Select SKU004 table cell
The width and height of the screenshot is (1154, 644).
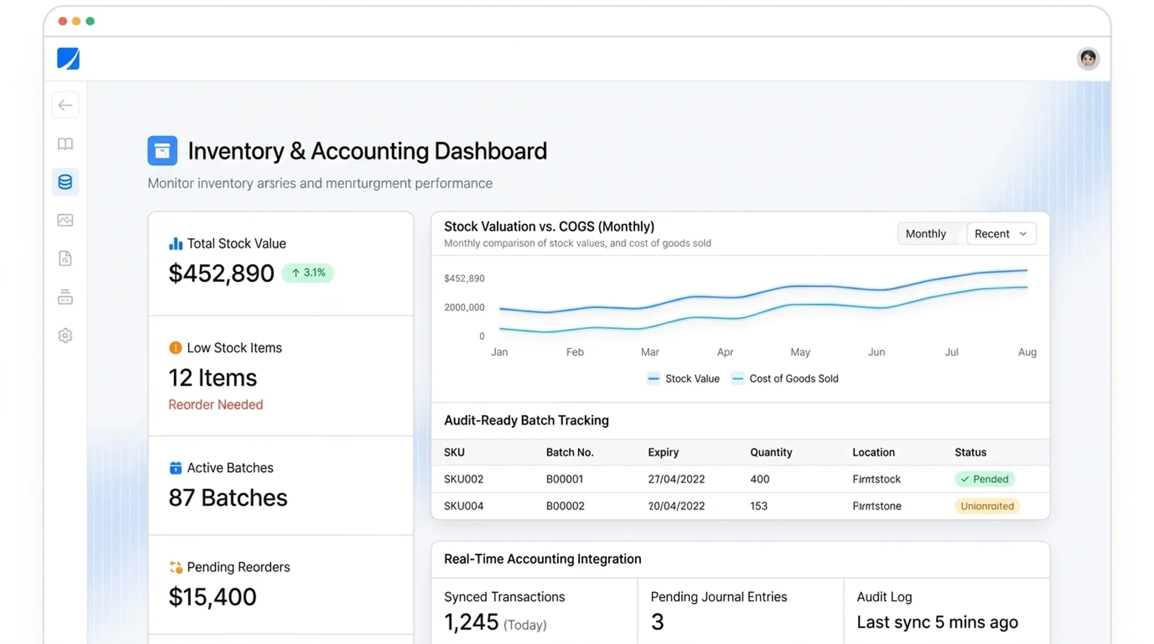[x=464, y=506]
